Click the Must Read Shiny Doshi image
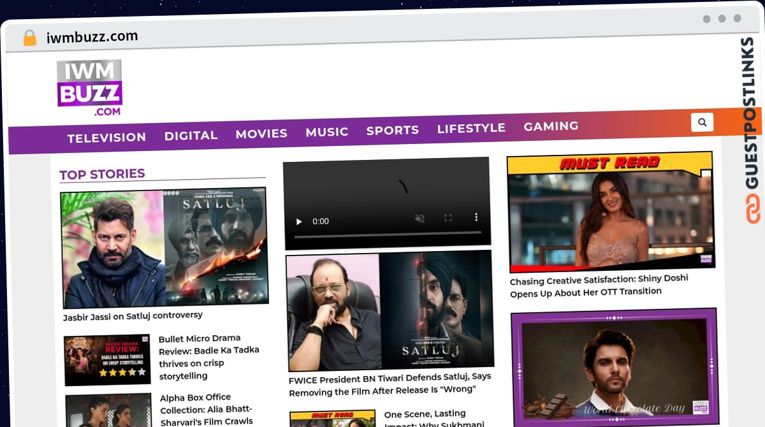Image resolution: width=765 pixels, height=427 pixels. [x=610, y=212]
